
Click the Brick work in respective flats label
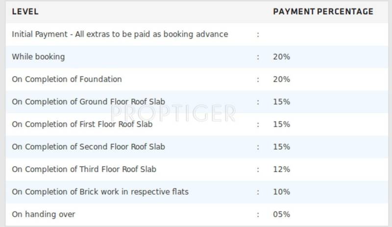point(100,192)
